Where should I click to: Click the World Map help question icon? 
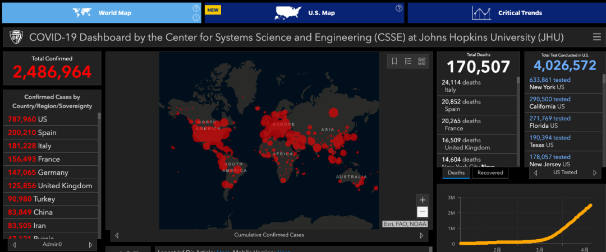[196, 8]
